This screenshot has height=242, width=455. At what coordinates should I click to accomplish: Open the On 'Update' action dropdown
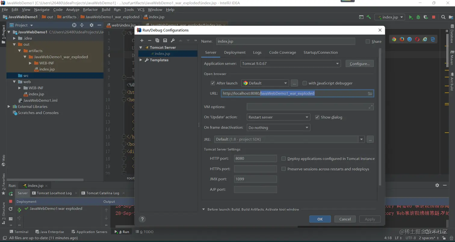[x=278, y=117]
